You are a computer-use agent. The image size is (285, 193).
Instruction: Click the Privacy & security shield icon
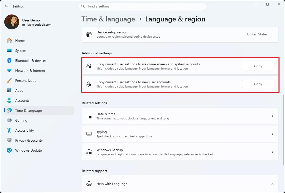(x=9, y=140)
